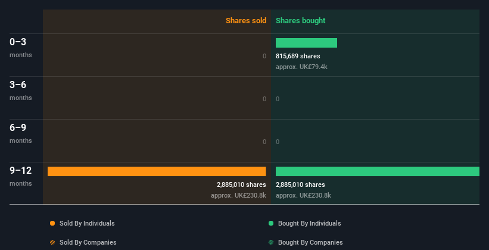Click the striped Bought By Companies legend icon
489x250 pixels.
[x=271, y=242]
